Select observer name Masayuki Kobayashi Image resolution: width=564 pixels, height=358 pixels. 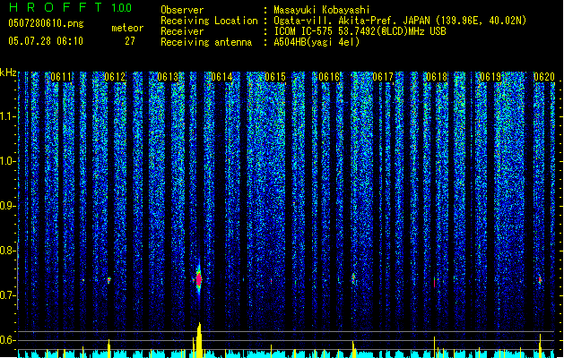pyautogui.click(x=322, y=10)
